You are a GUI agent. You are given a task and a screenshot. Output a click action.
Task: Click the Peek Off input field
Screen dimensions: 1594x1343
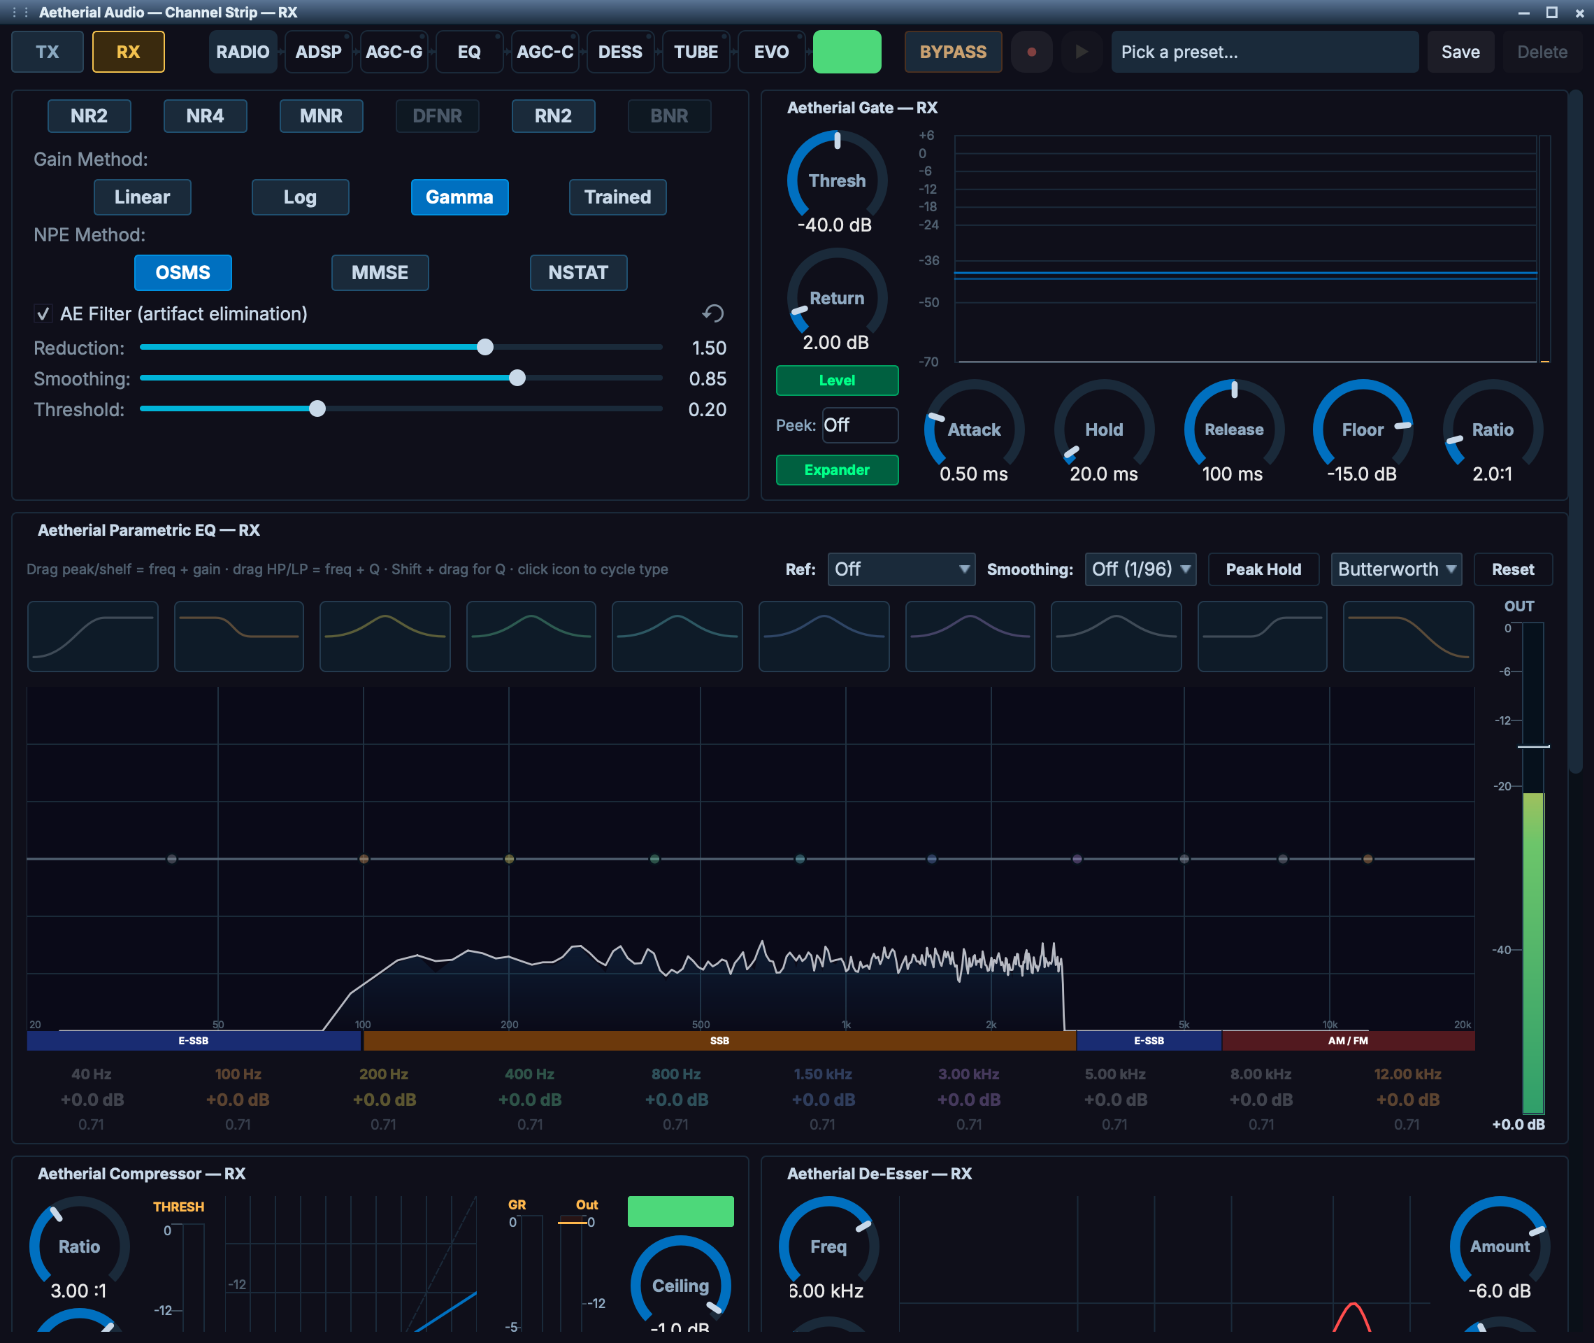(860, 425)
